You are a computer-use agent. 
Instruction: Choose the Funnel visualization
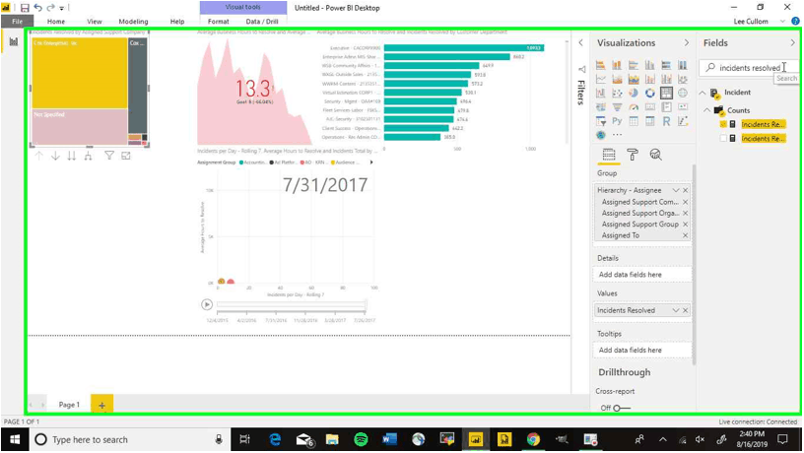tap(617, 107)
